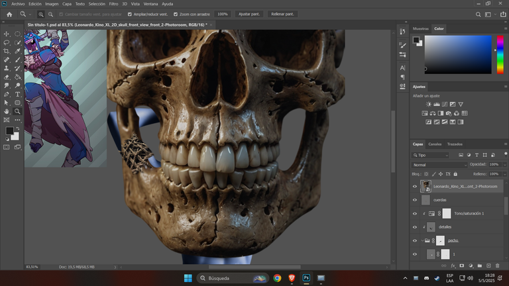
Task: Add Levels adjustment icon
Action: pyautogui.click(x=437, y=104)
